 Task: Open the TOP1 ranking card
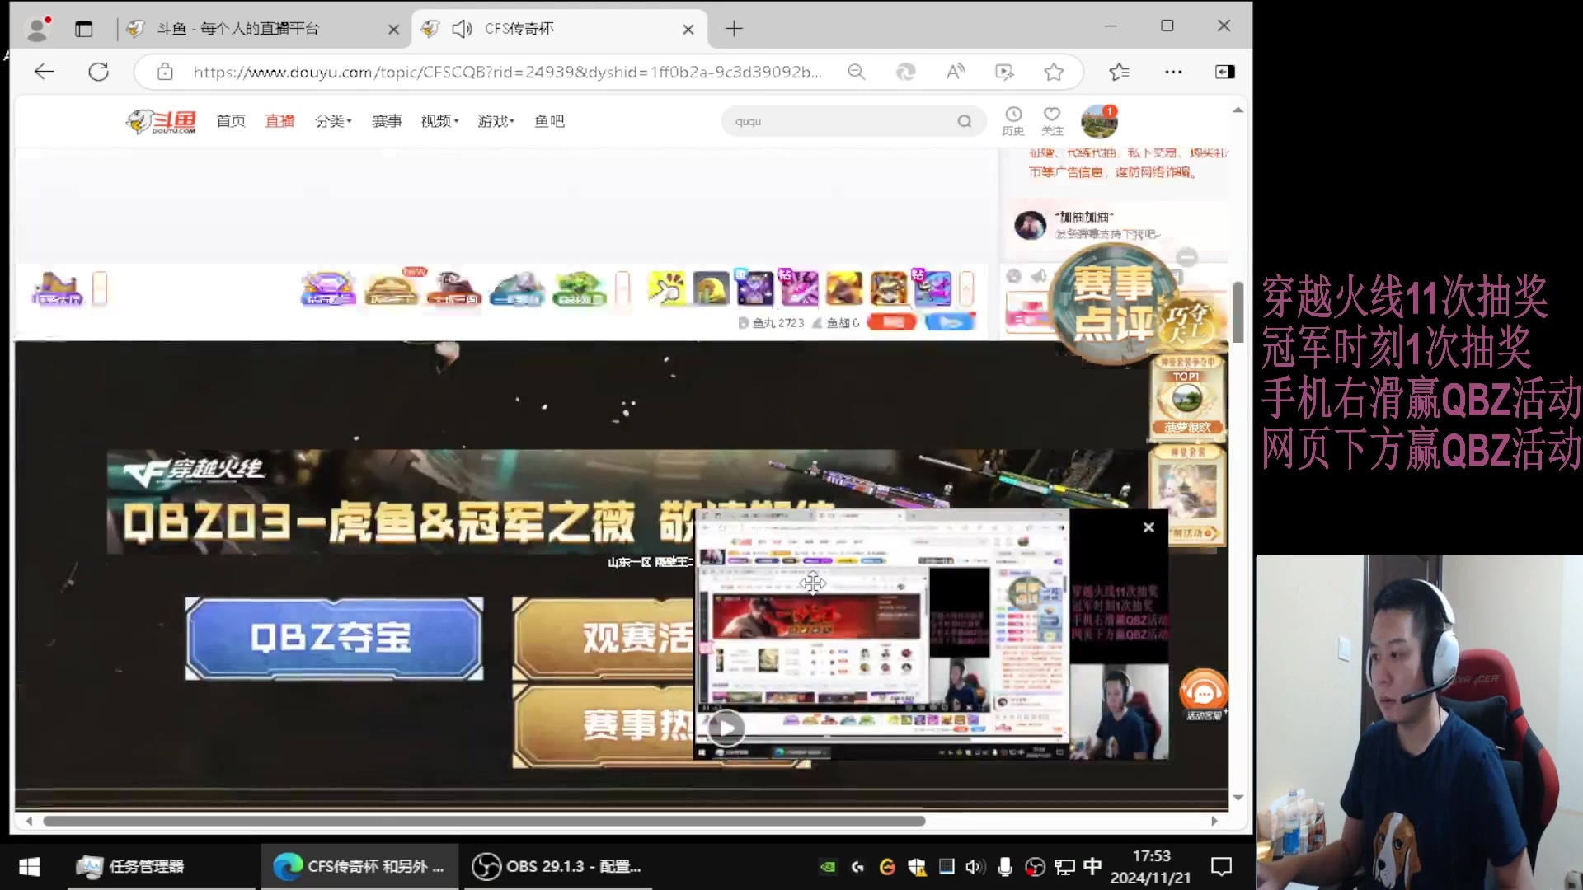point(1187,398)
